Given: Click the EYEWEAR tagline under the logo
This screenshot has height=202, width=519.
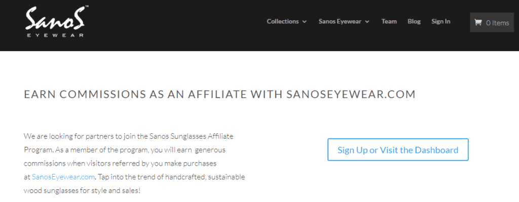Looking at the screenshot, I should [55, 35].
